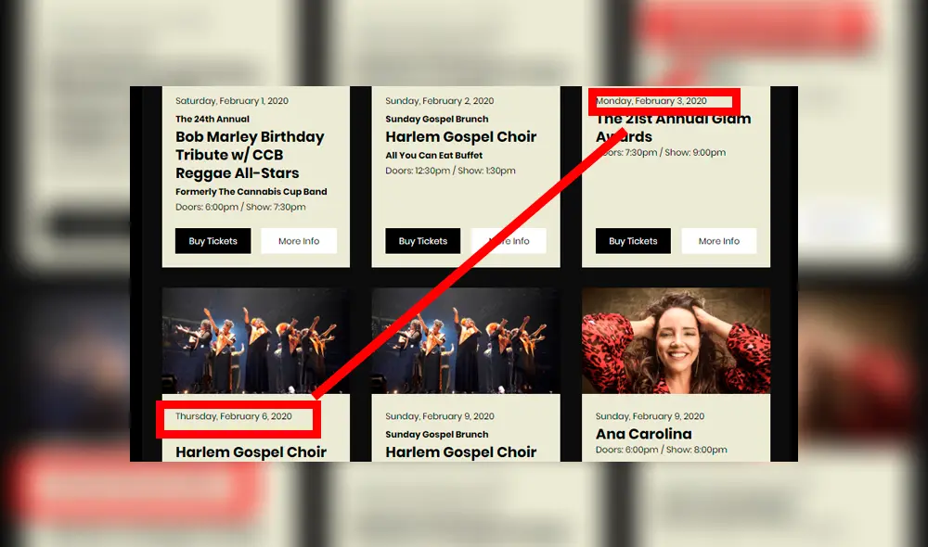Open the choir stage photo above February 6

coord(255,340)
